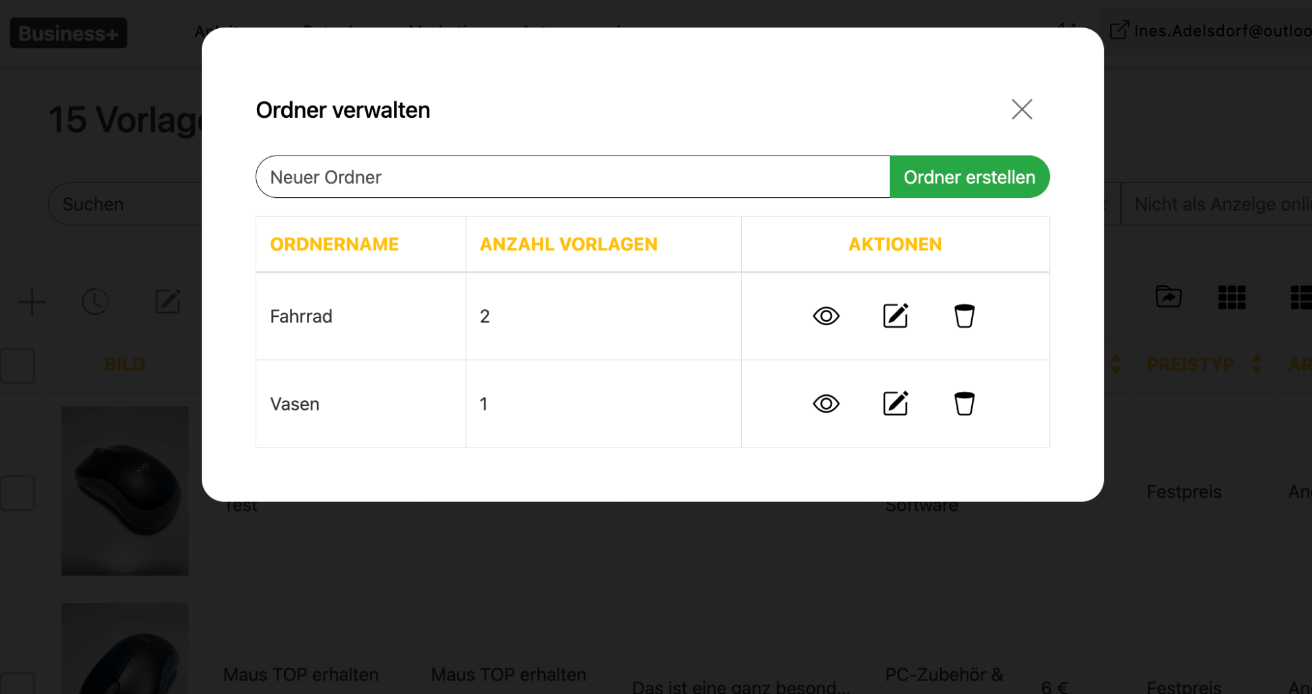Sort the PREISTYP column with its arrows
Image resolution: width=1312 pixels, height=694 pixels.
point(1256,364)
